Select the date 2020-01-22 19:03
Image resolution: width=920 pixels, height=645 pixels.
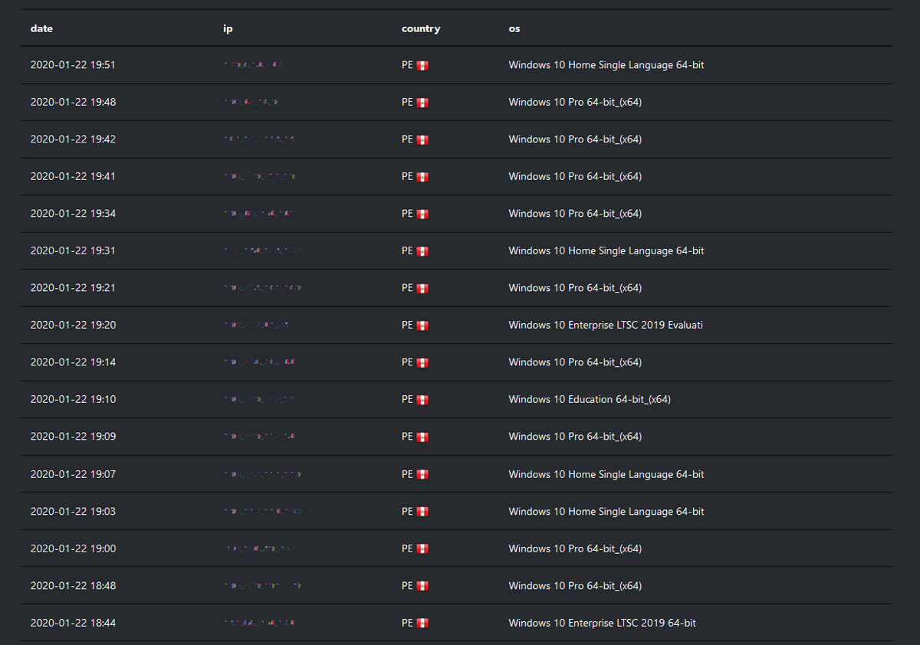(x=73, y=511)
